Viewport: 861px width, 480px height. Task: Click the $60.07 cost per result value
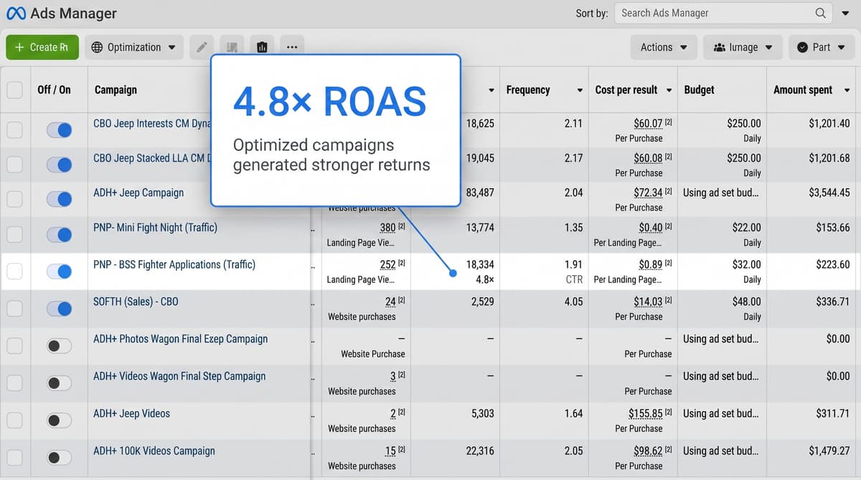coord(648,124)
